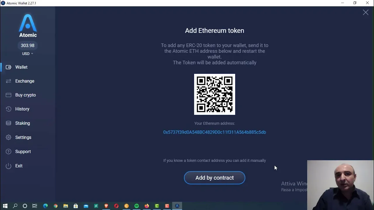Open the red C app in taskbar
This screenshot has height=210, width=374.
point(167,206)
